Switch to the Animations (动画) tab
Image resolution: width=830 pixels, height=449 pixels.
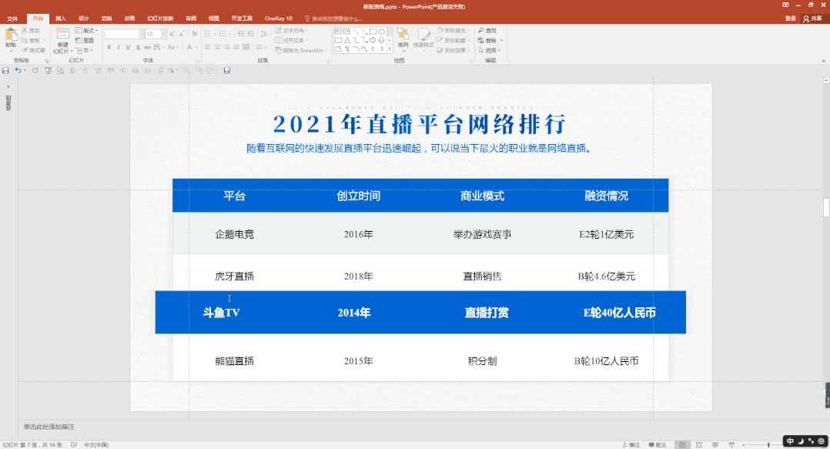(x=129, y=18)
